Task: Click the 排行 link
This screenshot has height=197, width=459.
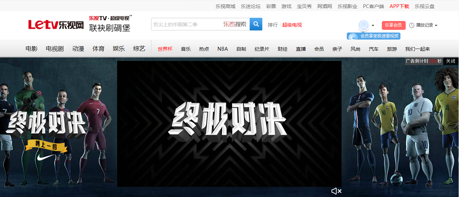Action: click(273, 25)
